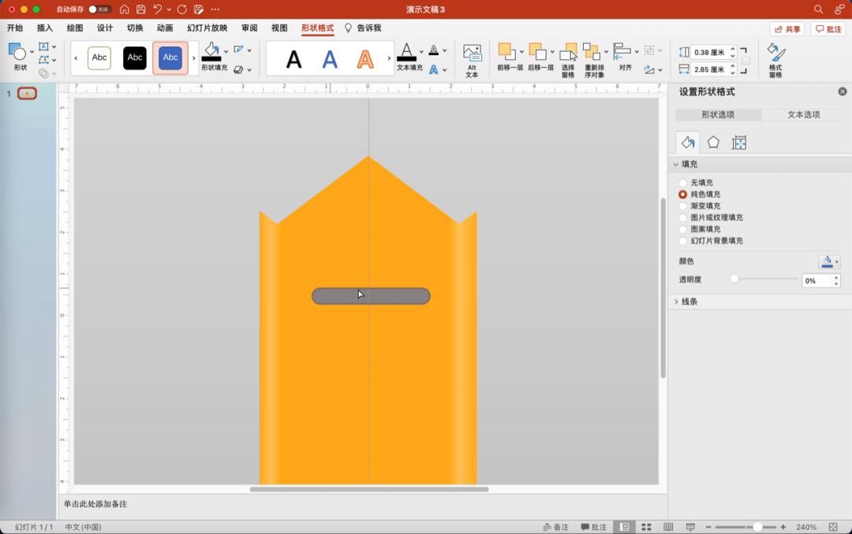Image resolution: width=852 pixels, height=534 pixels.
Task: Open the 选择窗格 selection pane
Action: 568,60
